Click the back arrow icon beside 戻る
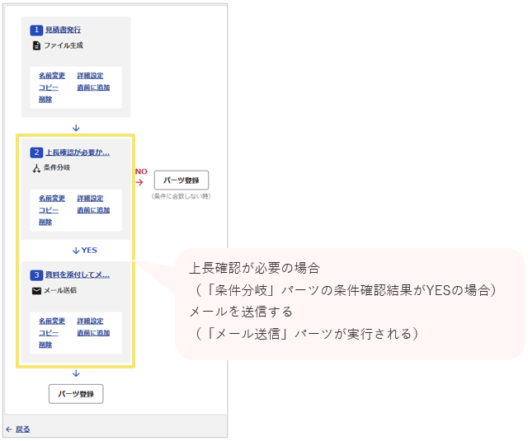Screen dimensions: 528x441 click(9, 429)
